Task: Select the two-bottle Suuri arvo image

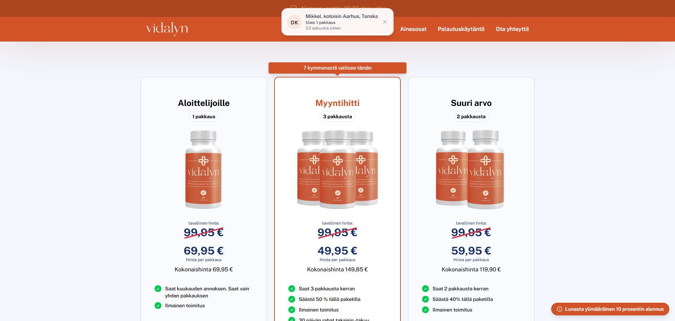Action: coord(471,170)
